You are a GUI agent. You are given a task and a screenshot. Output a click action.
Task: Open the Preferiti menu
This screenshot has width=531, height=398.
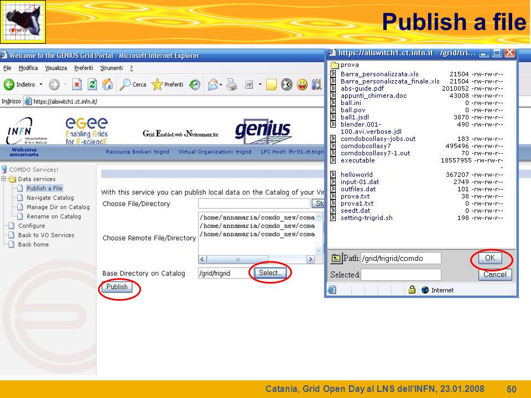(x=84, y=68)
